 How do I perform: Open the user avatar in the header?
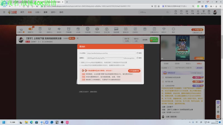pos(215,12)
